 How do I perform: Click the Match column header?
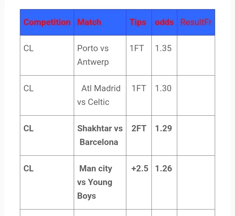tap(89, 22)
